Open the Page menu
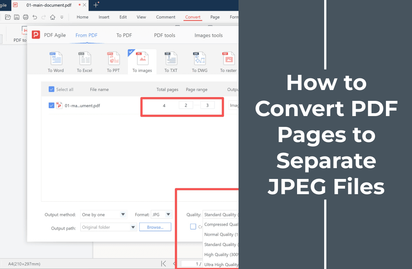The height and width of the screenshot is (269, 412). pyautogui.click(x=215, y=17)
